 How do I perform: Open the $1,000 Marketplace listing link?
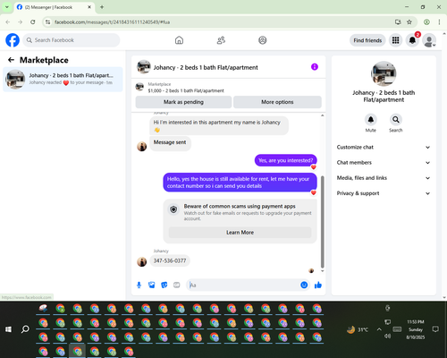point(186,90)
